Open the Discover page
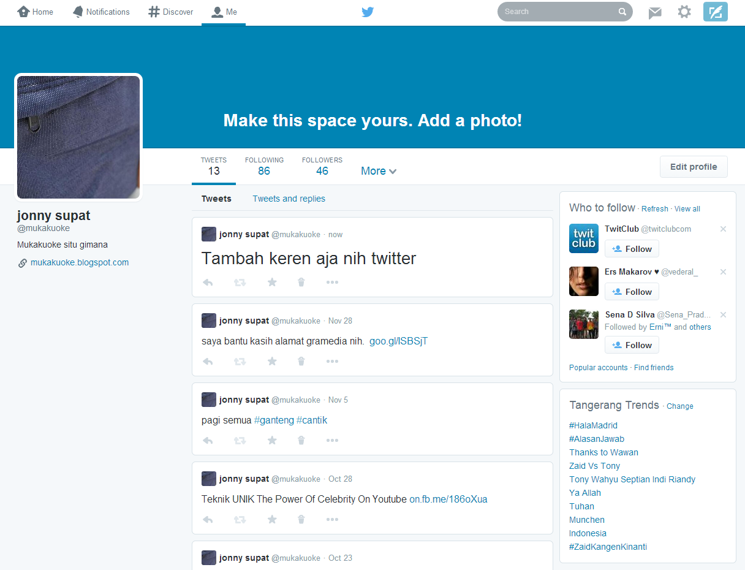 (170, 12)
